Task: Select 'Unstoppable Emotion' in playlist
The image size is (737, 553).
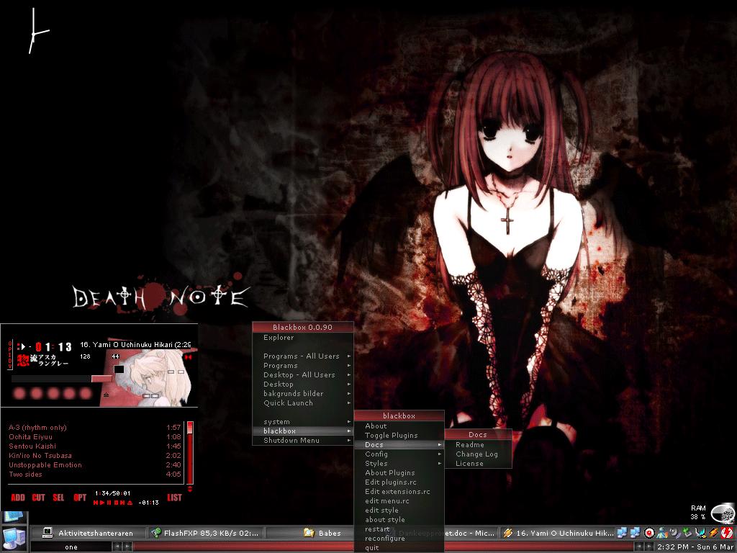Action: pos(95,465)
